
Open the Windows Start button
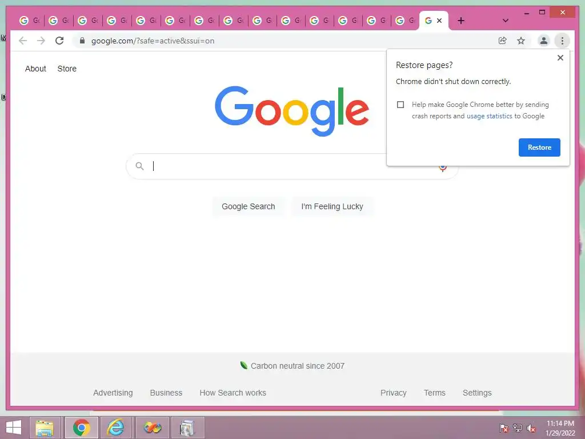tap(14, 428)
